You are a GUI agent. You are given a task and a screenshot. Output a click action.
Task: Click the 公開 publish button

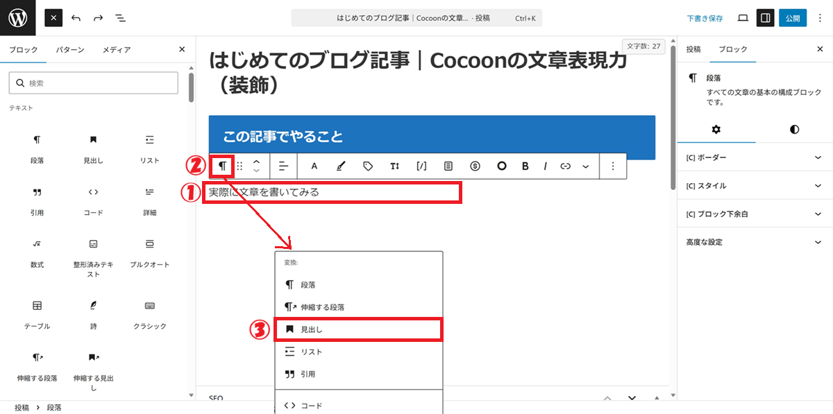click(793, 18)
